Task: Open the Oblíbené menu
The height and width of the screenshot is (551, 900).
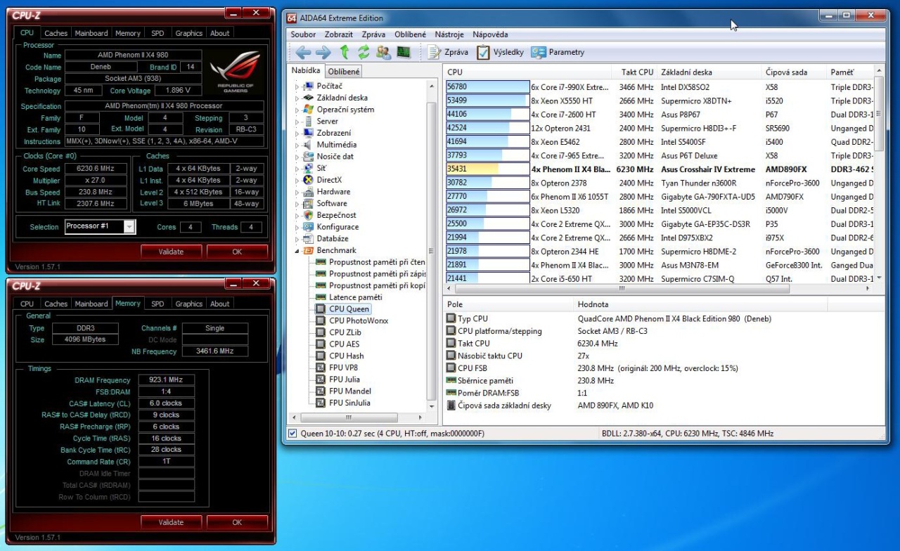Action: coord(410,34)
